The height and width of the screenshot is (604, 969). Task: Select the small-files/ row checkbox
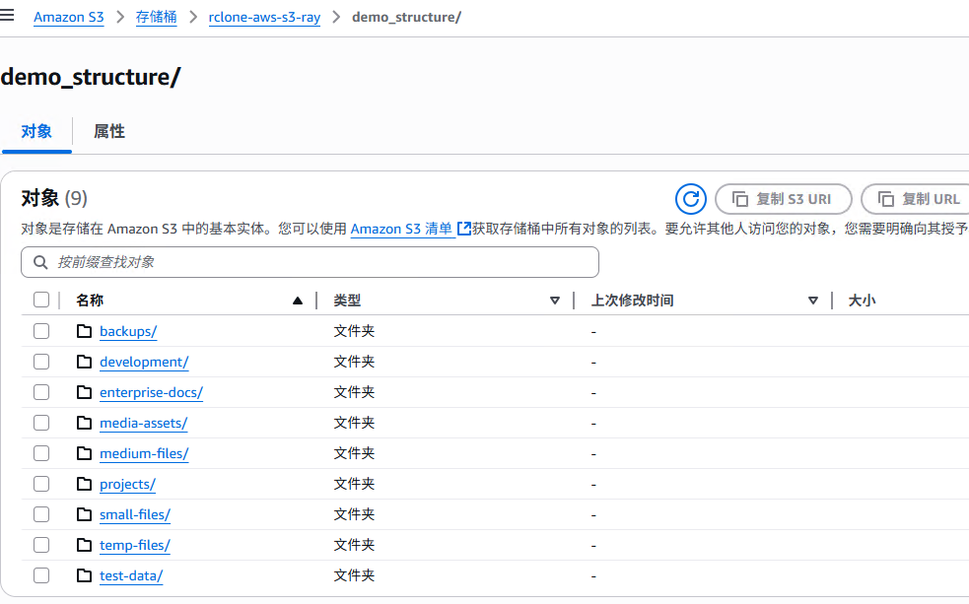tap(41, 514)
